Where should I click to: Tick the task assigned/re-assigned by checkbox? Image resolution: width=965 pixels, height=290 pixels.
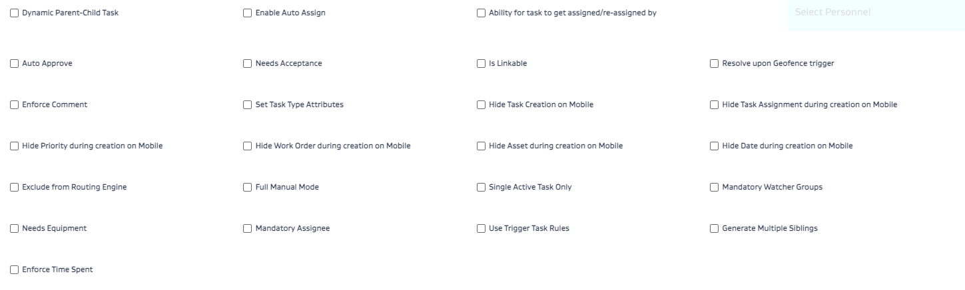click(482, 13)
